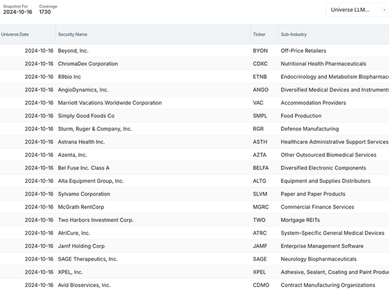389x291 pixels.
Task: Select Astrana Health Inc. name
Action: coord(81,142)
